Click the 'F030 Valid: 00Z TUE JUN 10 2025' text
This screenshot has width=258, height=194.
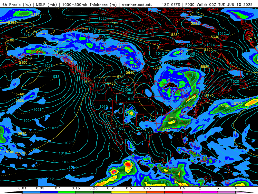[219, 5]
